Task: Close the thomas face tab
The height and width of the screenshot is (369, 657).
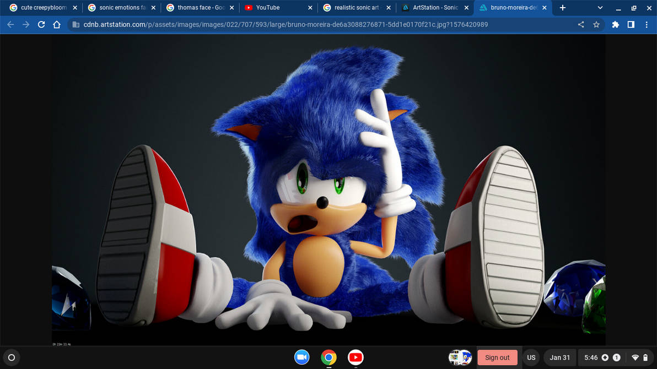Action: coord(231,8)
